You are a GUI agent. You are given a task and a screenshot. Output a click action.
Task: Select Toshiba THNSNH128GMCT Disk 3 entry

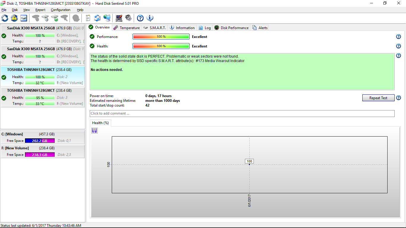43,97
